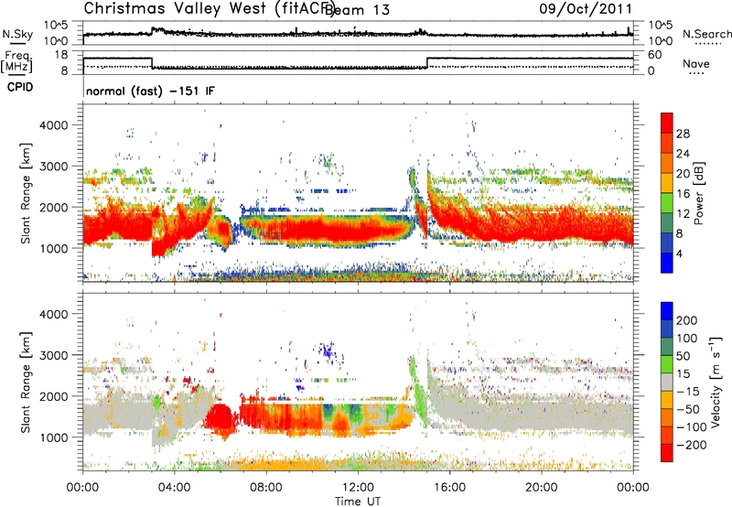The image size is (732, 507).
Task: Click the '-15' label on Velocity color bar
Action: pyautogui.click(x=688, y=392)
